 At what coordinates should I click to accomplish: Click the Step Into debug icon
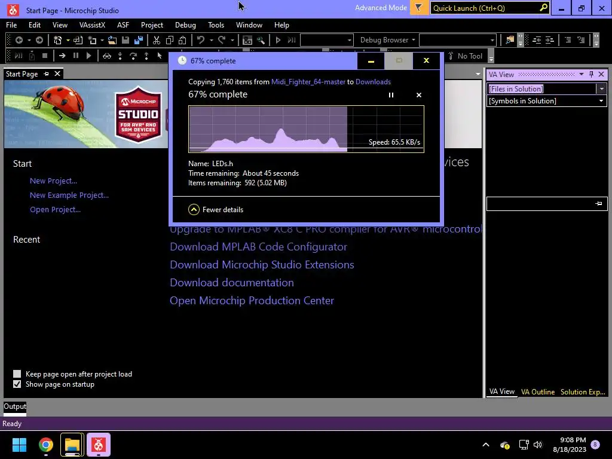point(120,56)
